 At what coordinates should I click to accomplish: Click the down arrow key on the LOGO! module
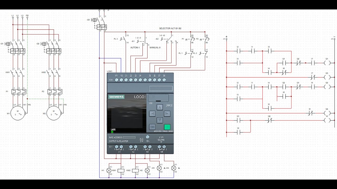[x=160, y=120]
